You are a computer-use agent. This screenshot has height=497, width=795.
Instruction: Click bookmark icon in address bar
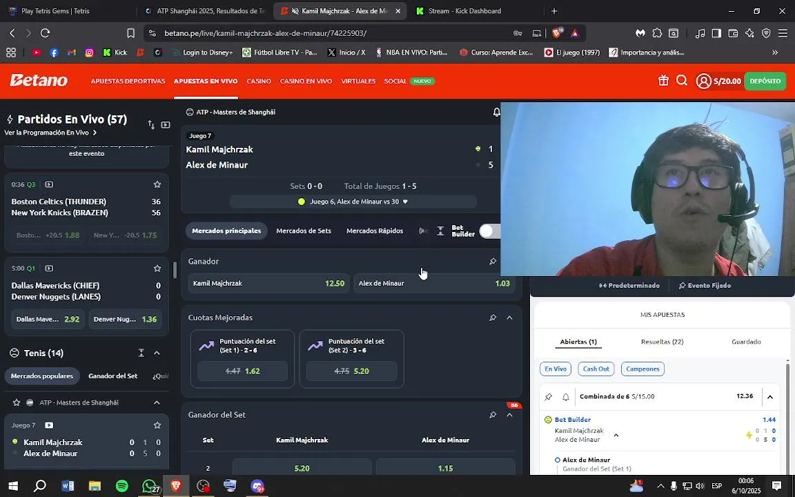click(131, 33)
